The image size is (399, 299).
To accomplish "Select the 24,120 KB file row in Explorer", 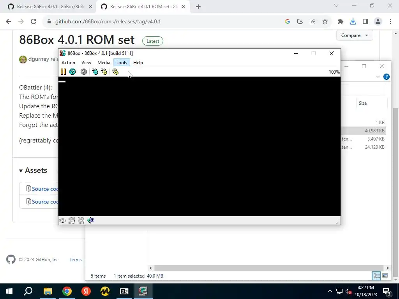I will pyautogui.click(x=364, y=147).
